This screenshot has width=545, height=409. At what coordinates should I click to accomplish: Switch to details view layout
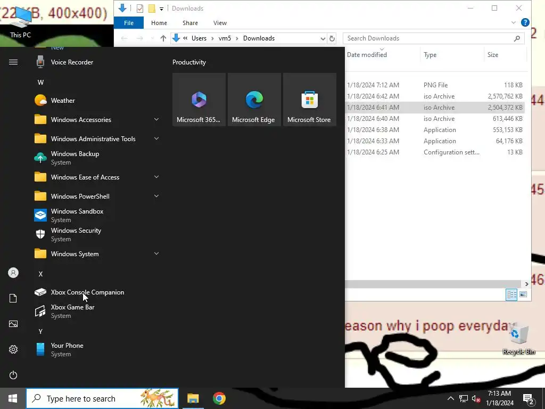click(511, 295)
